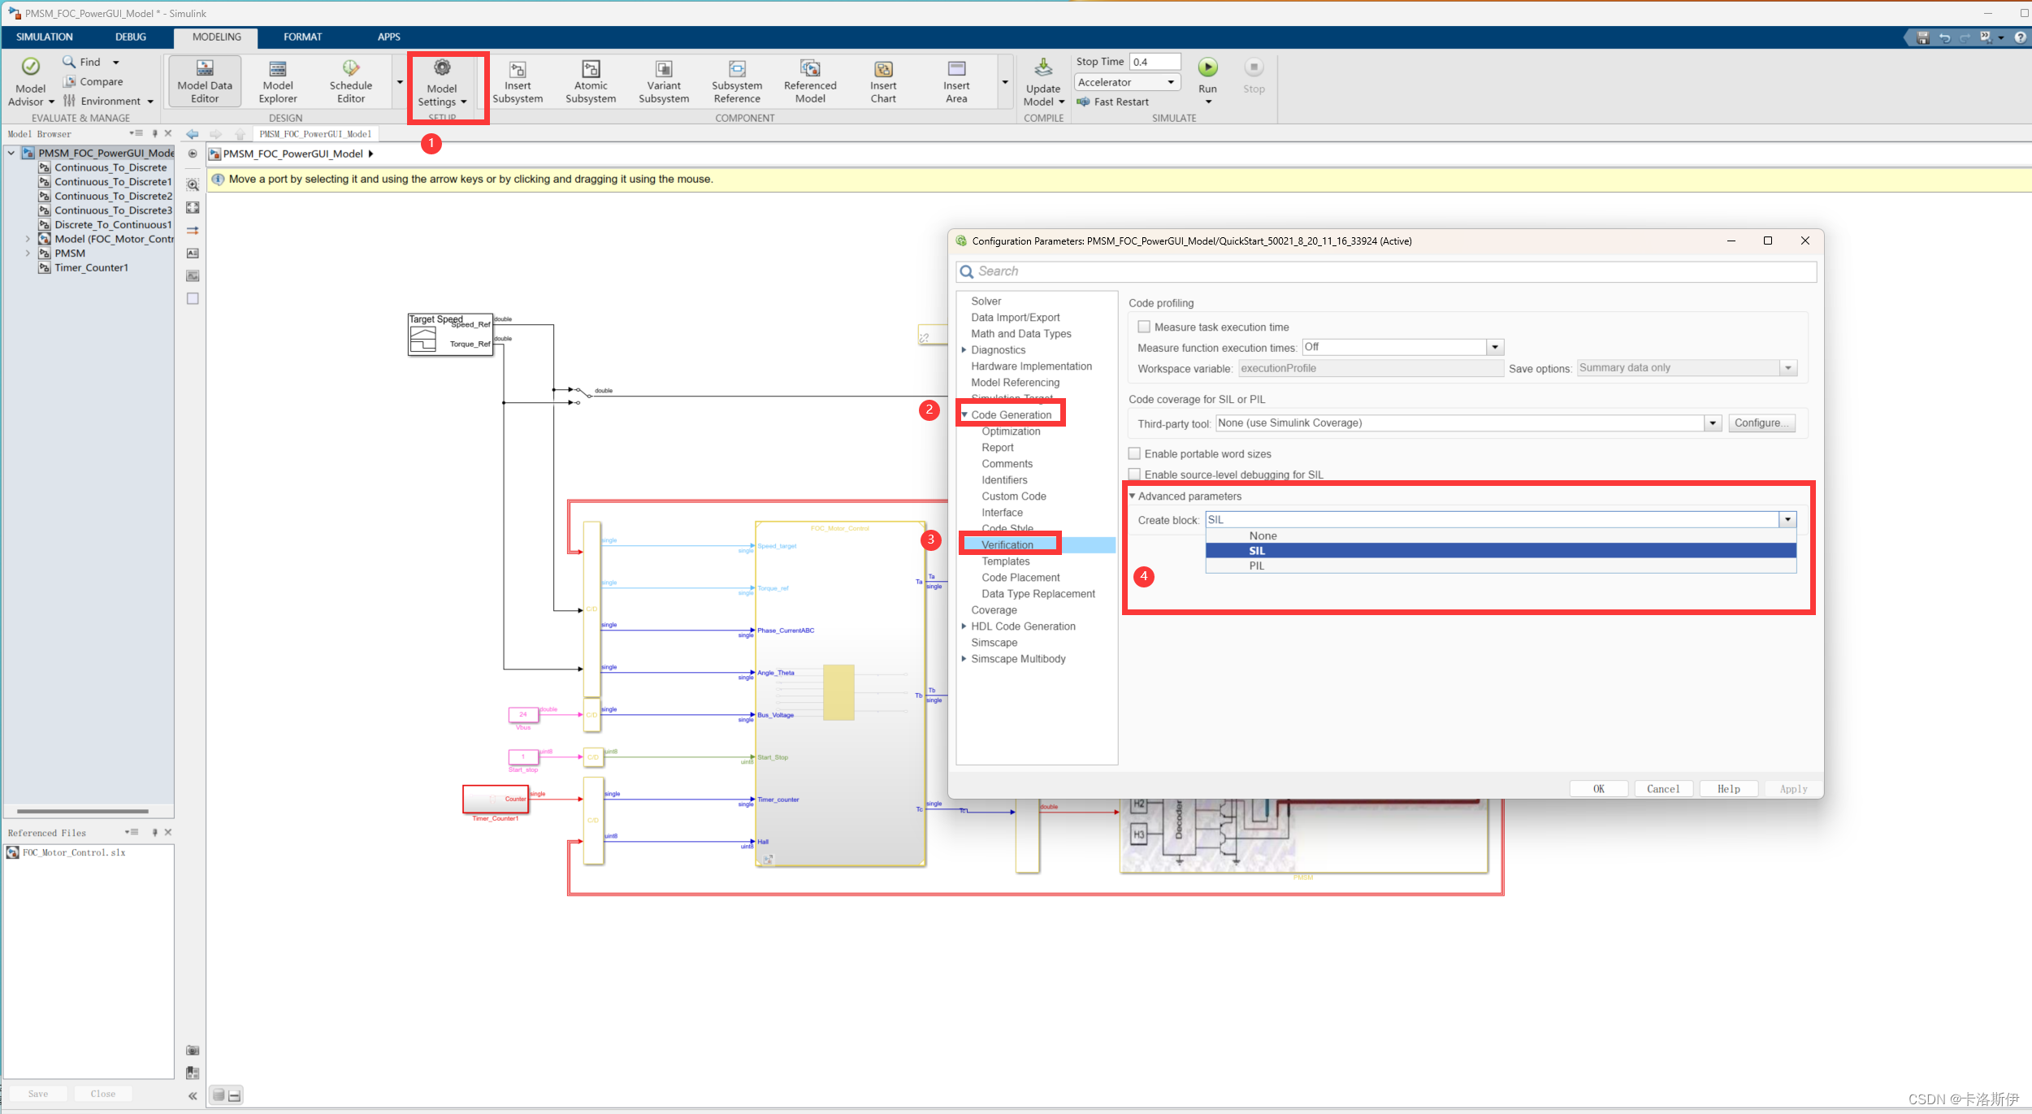Click Cancel in Configuration Parameters

[1663, 789]
